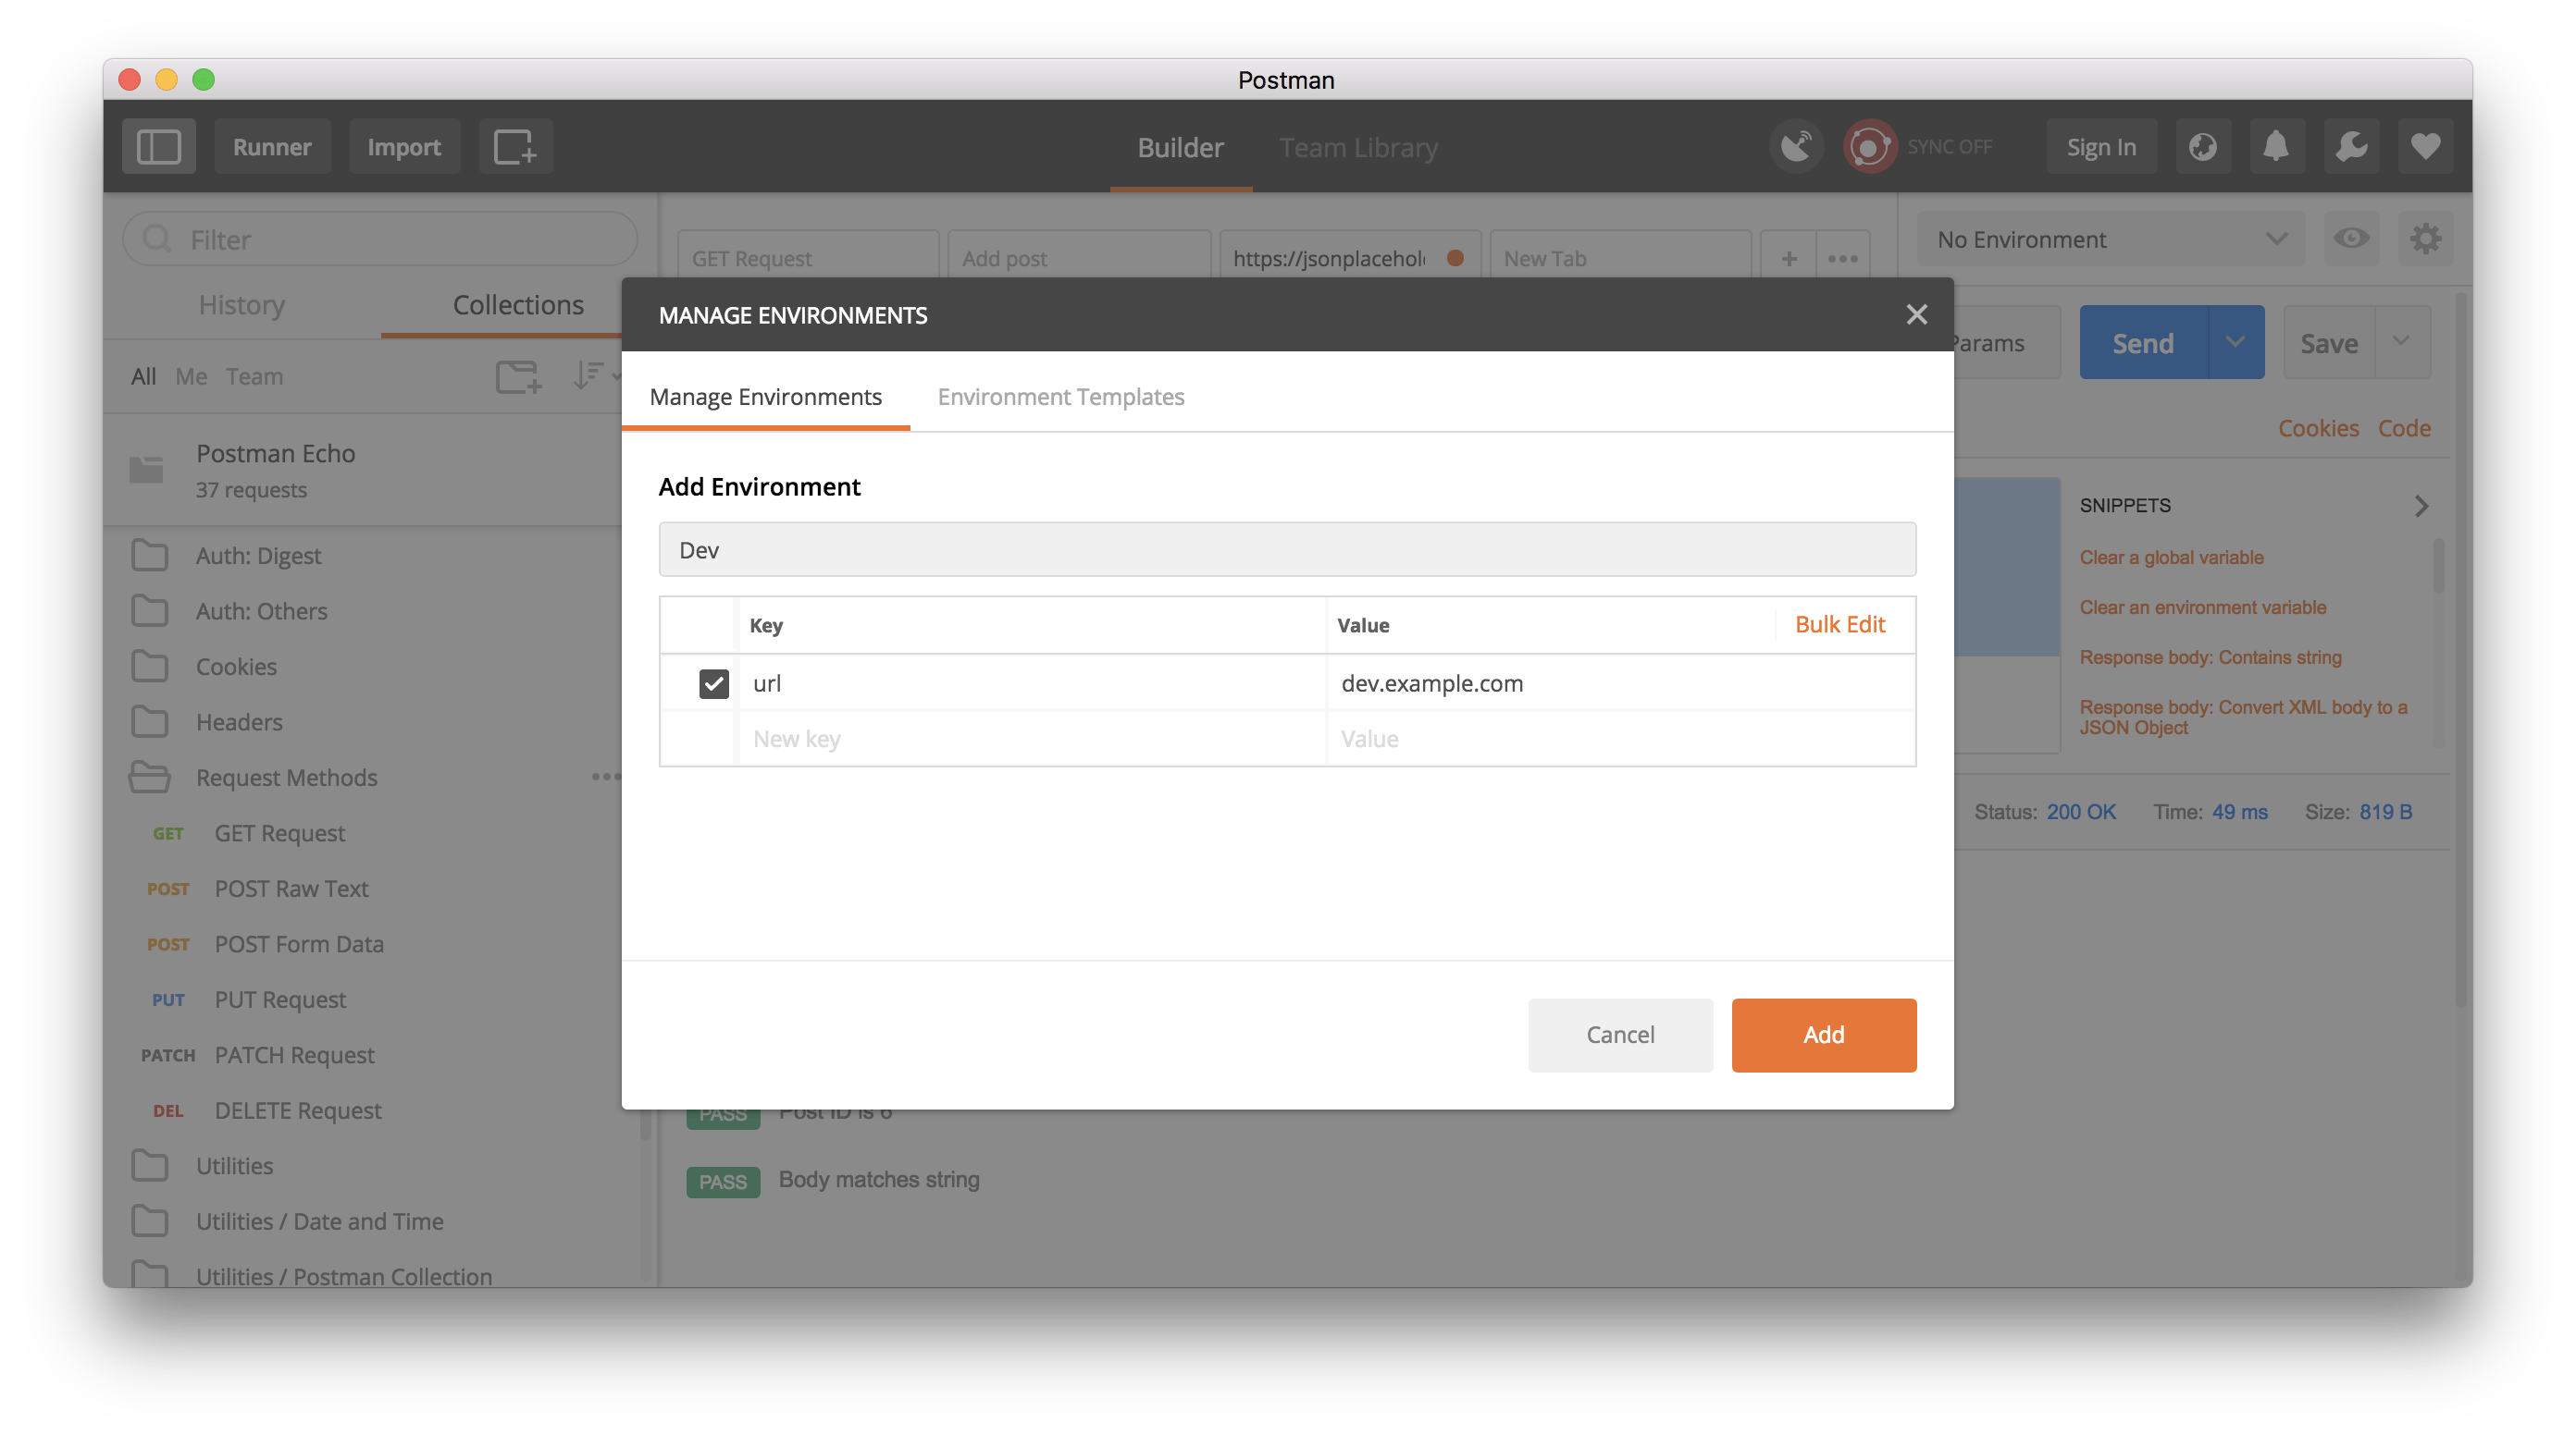The height and width of the screenshot is (1435, 2576).
Task: Click Bulk Edit link
Action: (1839, 624)
